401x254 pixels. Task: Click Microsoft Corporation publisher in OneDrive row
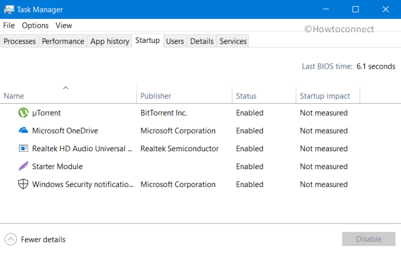178,131
